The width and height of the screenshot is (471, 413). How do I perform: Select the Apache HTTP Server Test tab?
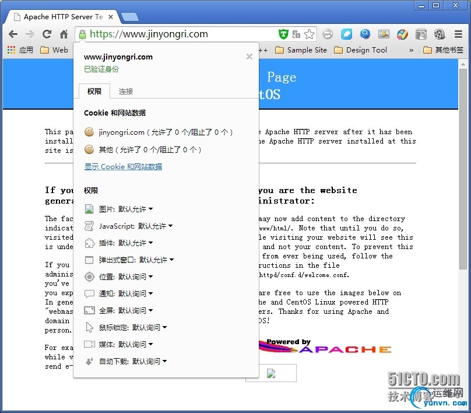coord(63,17)
